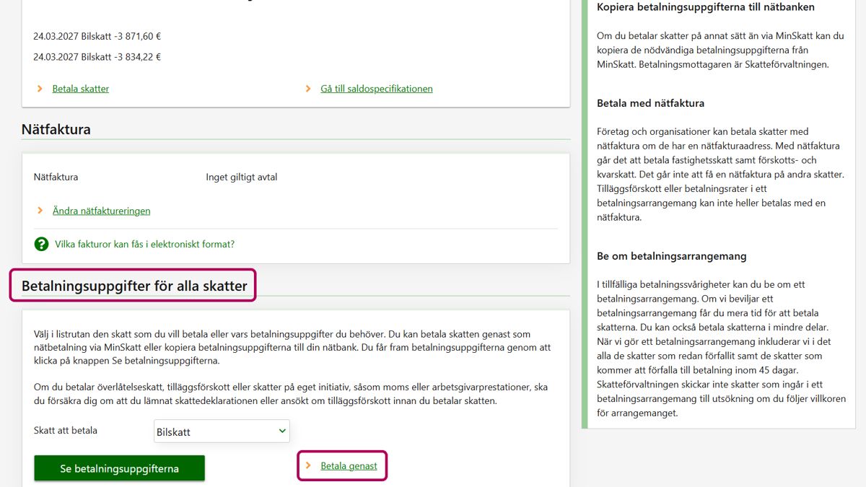Open the Skatt att betala dropdown
866x487 pixels.
click(x=222, y=431)
